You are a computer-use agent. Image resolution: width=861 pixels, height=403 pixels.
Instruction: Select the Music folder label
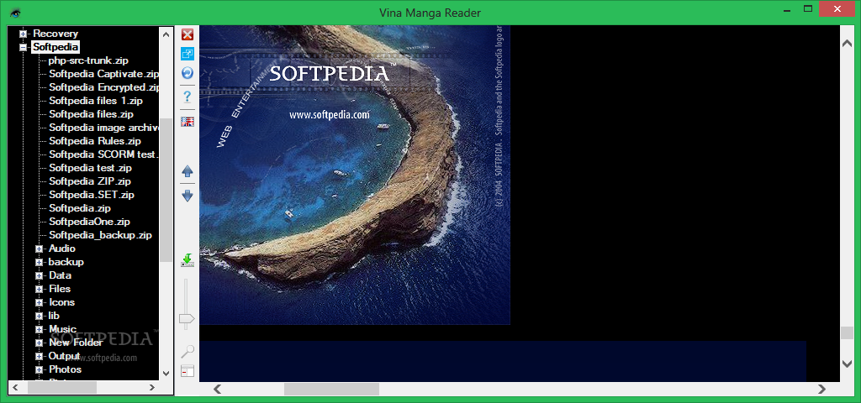[62, 329]
